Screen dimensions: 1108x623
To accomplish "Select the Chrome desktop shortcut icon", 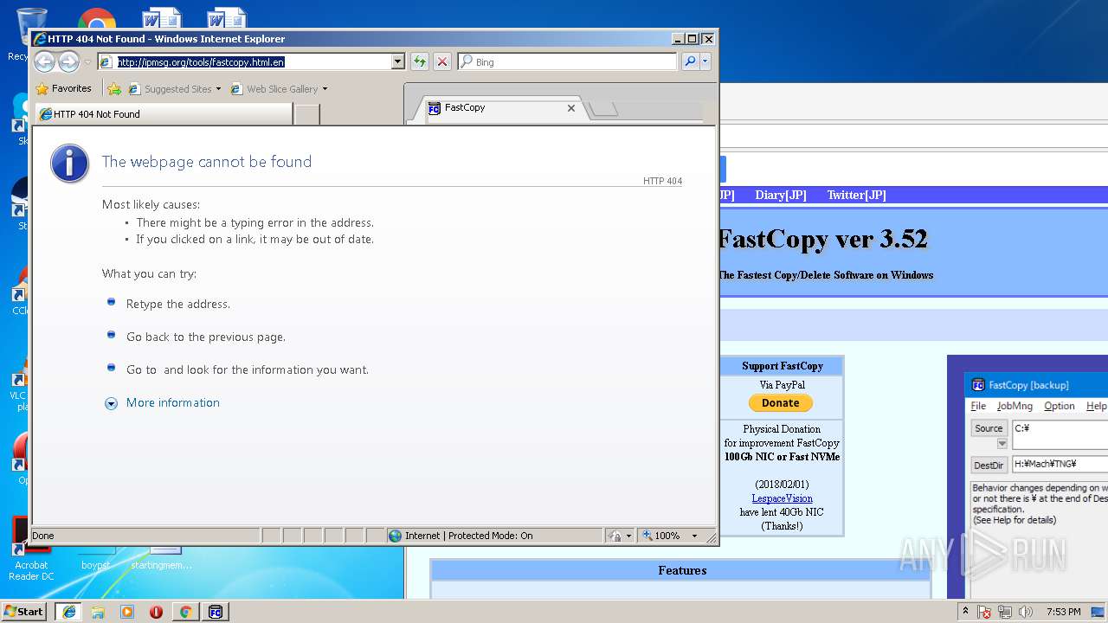I will coord(96,19).
